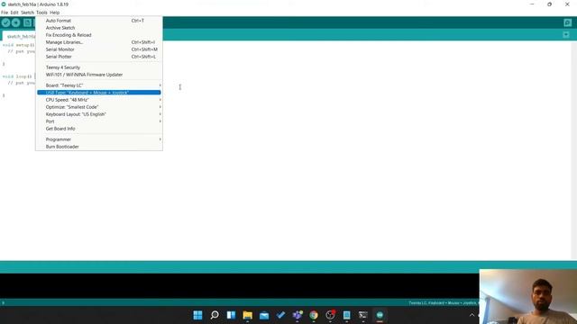
Task: Choose Auto Format from Tools menu
Action: pyautogui.click(x=99, y=21)
